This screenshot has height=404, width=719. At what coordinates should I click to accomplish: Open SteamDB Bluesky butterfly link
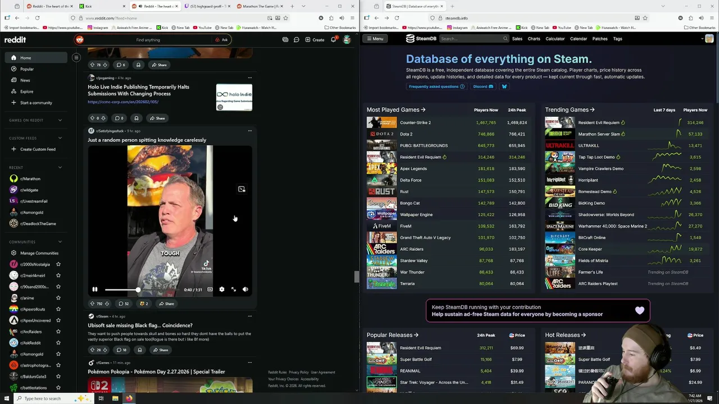(504, 86)
